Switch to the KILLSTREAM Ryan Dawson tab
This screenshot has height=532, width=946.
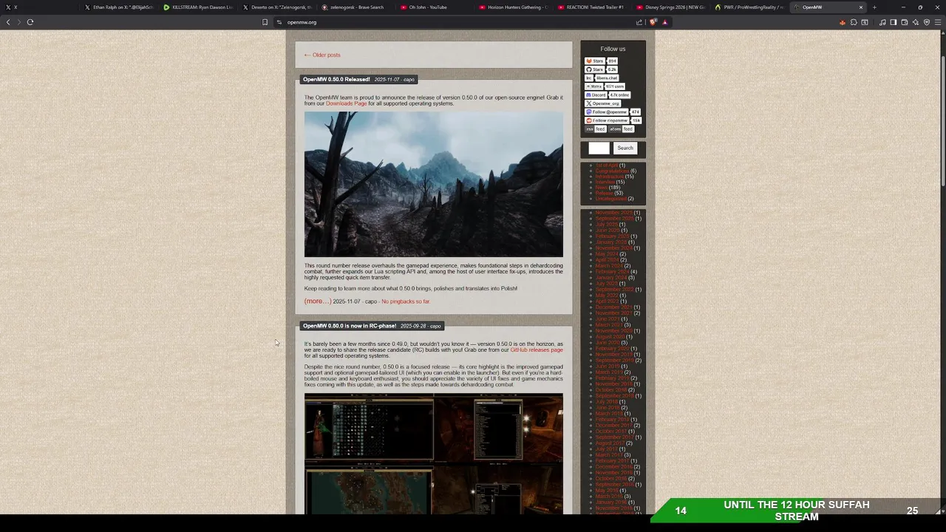(x=197, y=7)
